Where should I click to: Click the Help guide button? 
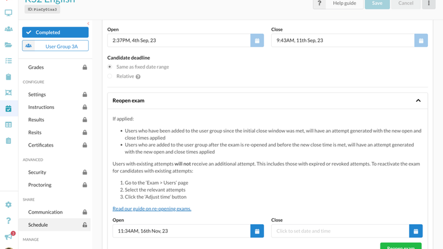[x=344, y=3]
